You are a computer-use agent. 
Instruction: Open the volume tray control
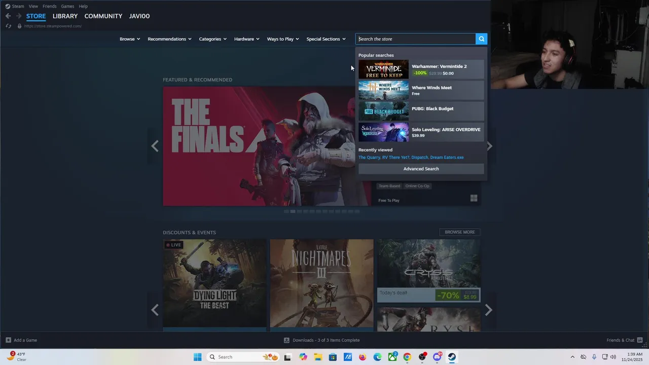(x=613, y=357)
